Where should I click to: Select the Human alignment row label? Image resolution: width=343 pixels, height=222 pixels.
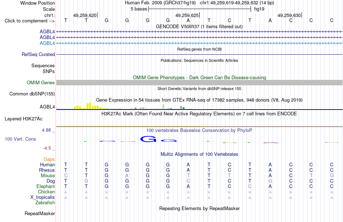47,165
